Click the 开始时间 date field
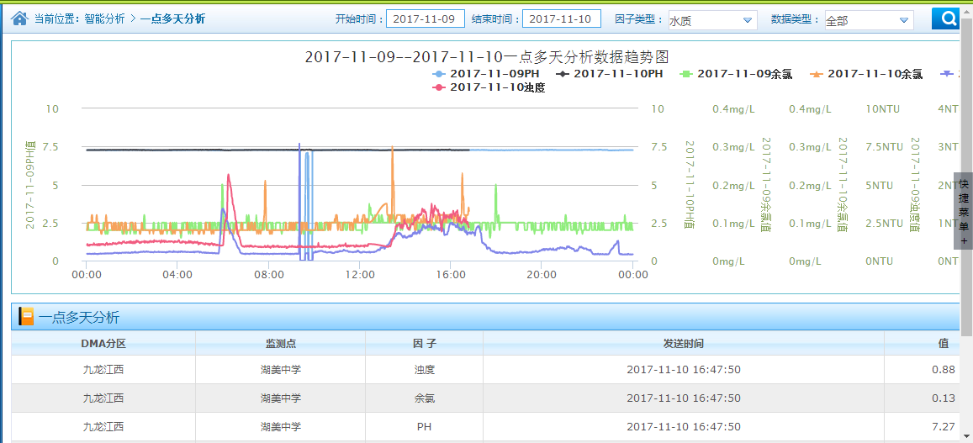Screen dimensions: 973x443 (425, 18)
